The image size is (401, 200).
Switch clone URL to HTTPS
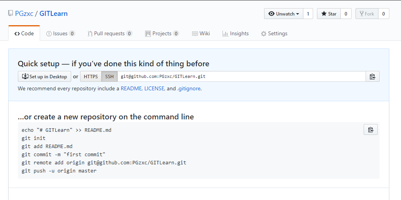click(91, 76)
